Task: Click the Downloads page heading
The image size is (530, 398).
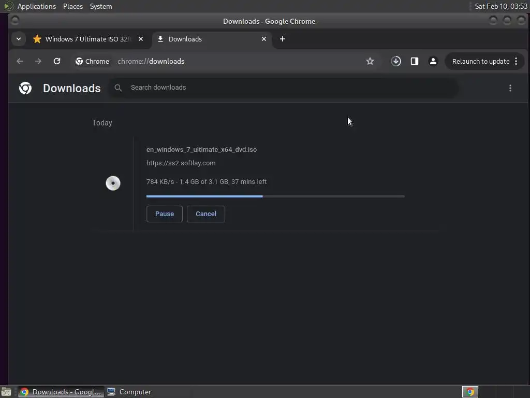Action: (x=71, y=88)
